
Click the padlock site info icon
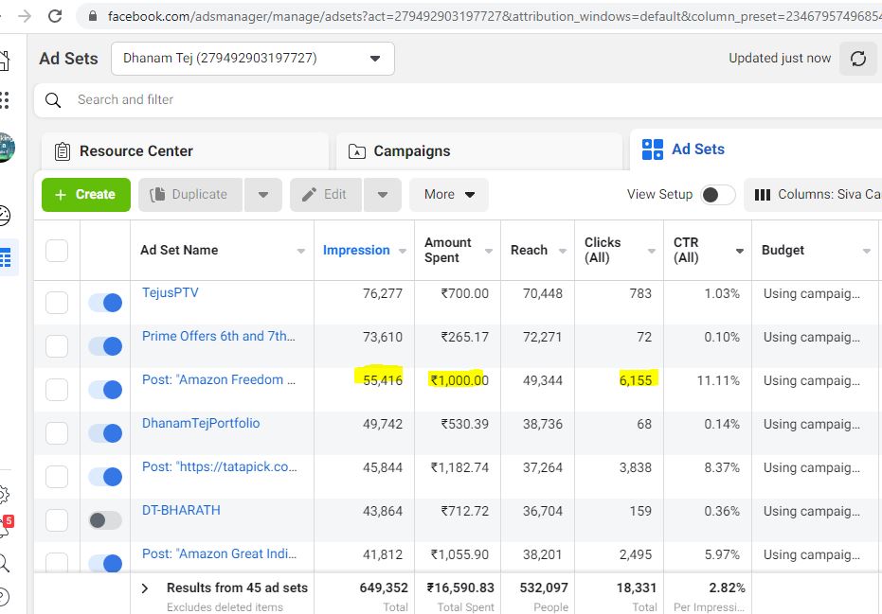point(93,16)
